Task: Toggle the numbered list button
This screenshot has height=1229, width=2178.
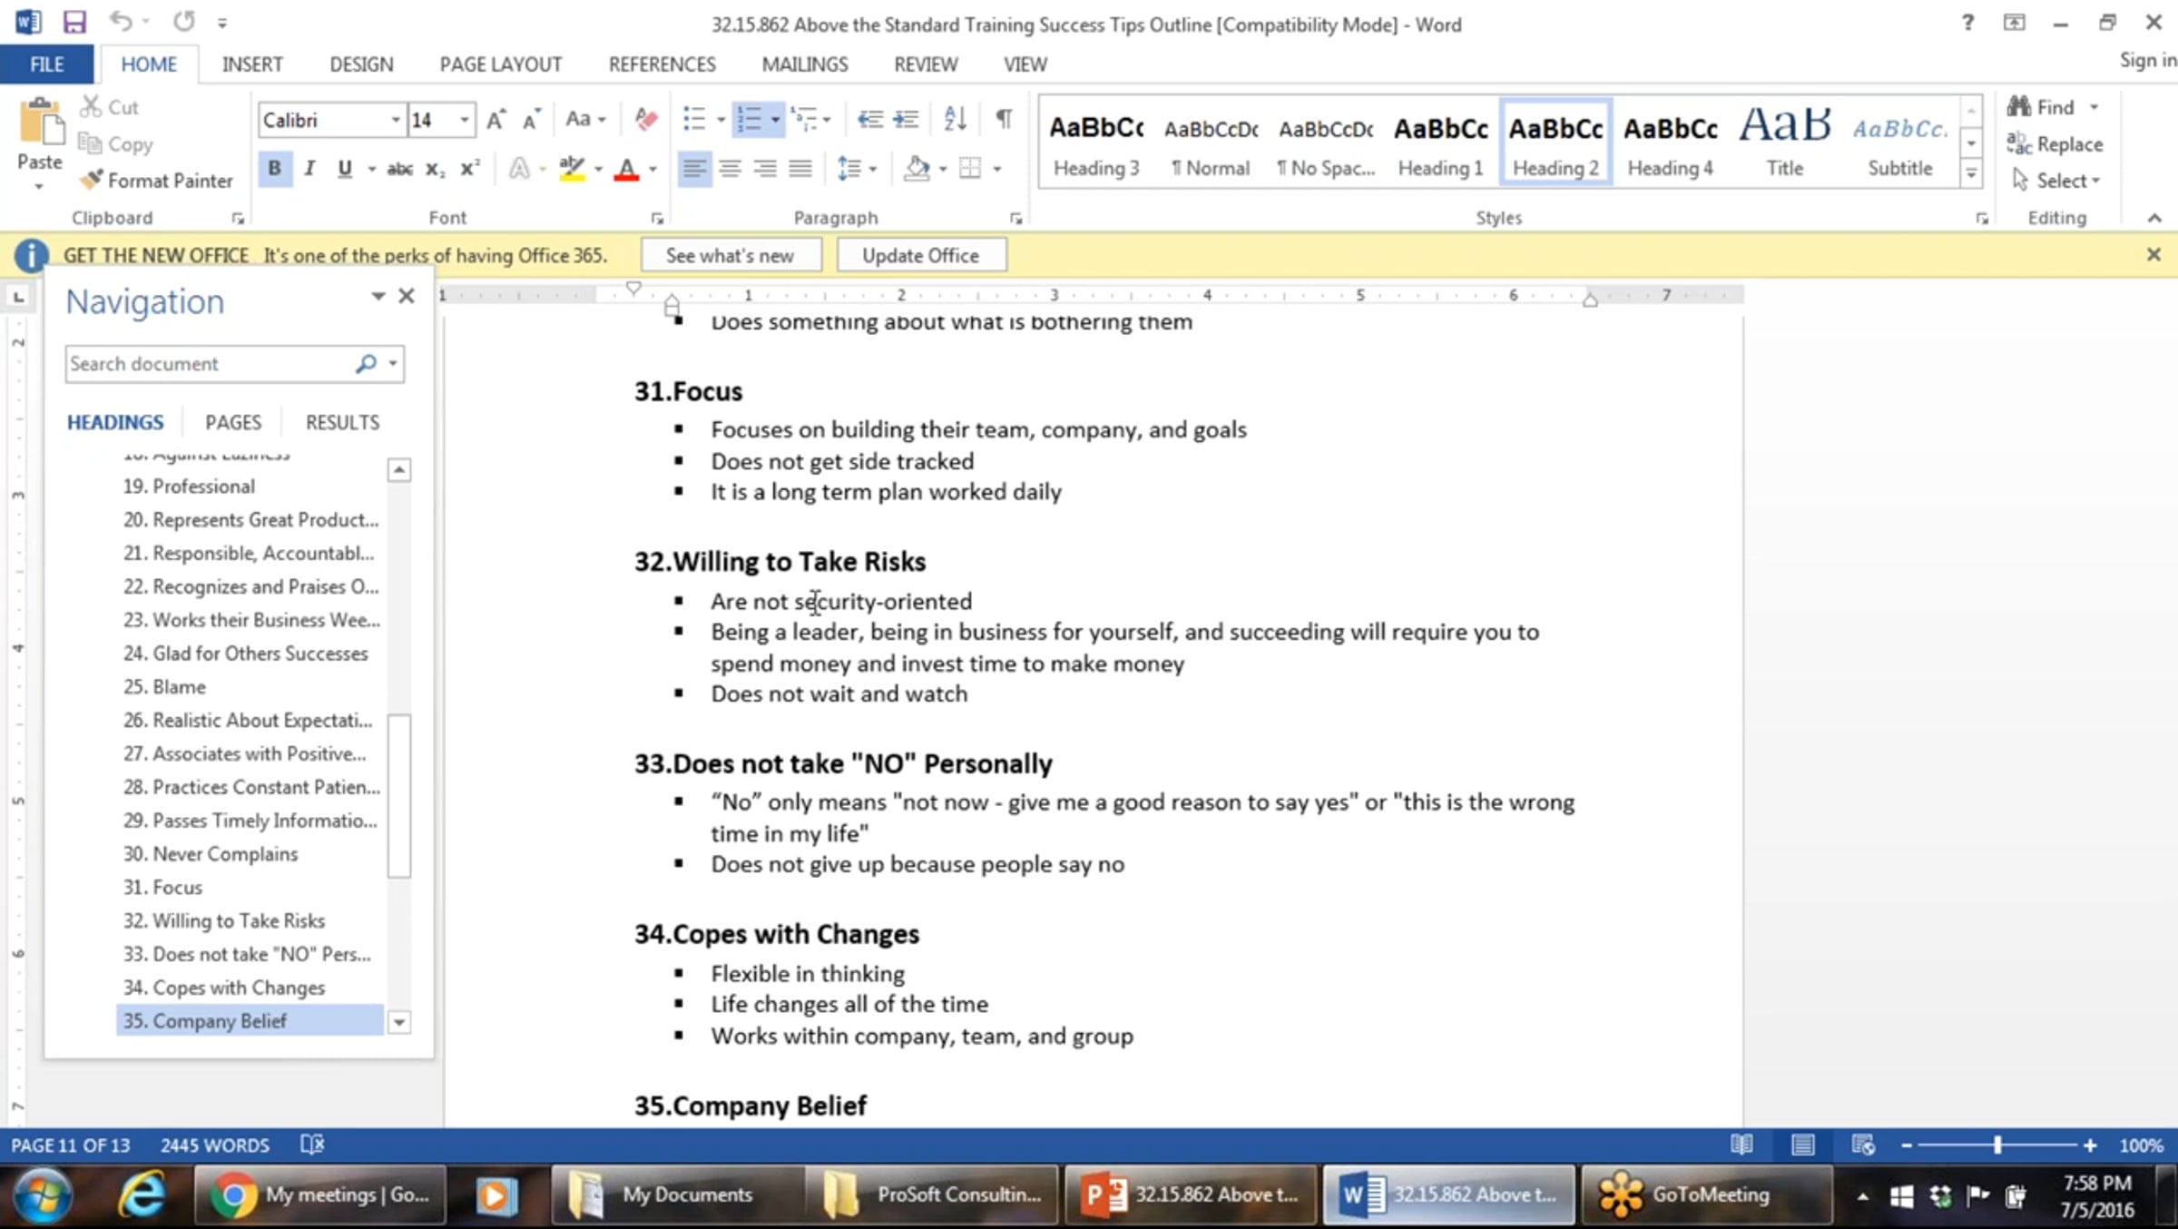Action: (750, 119)
